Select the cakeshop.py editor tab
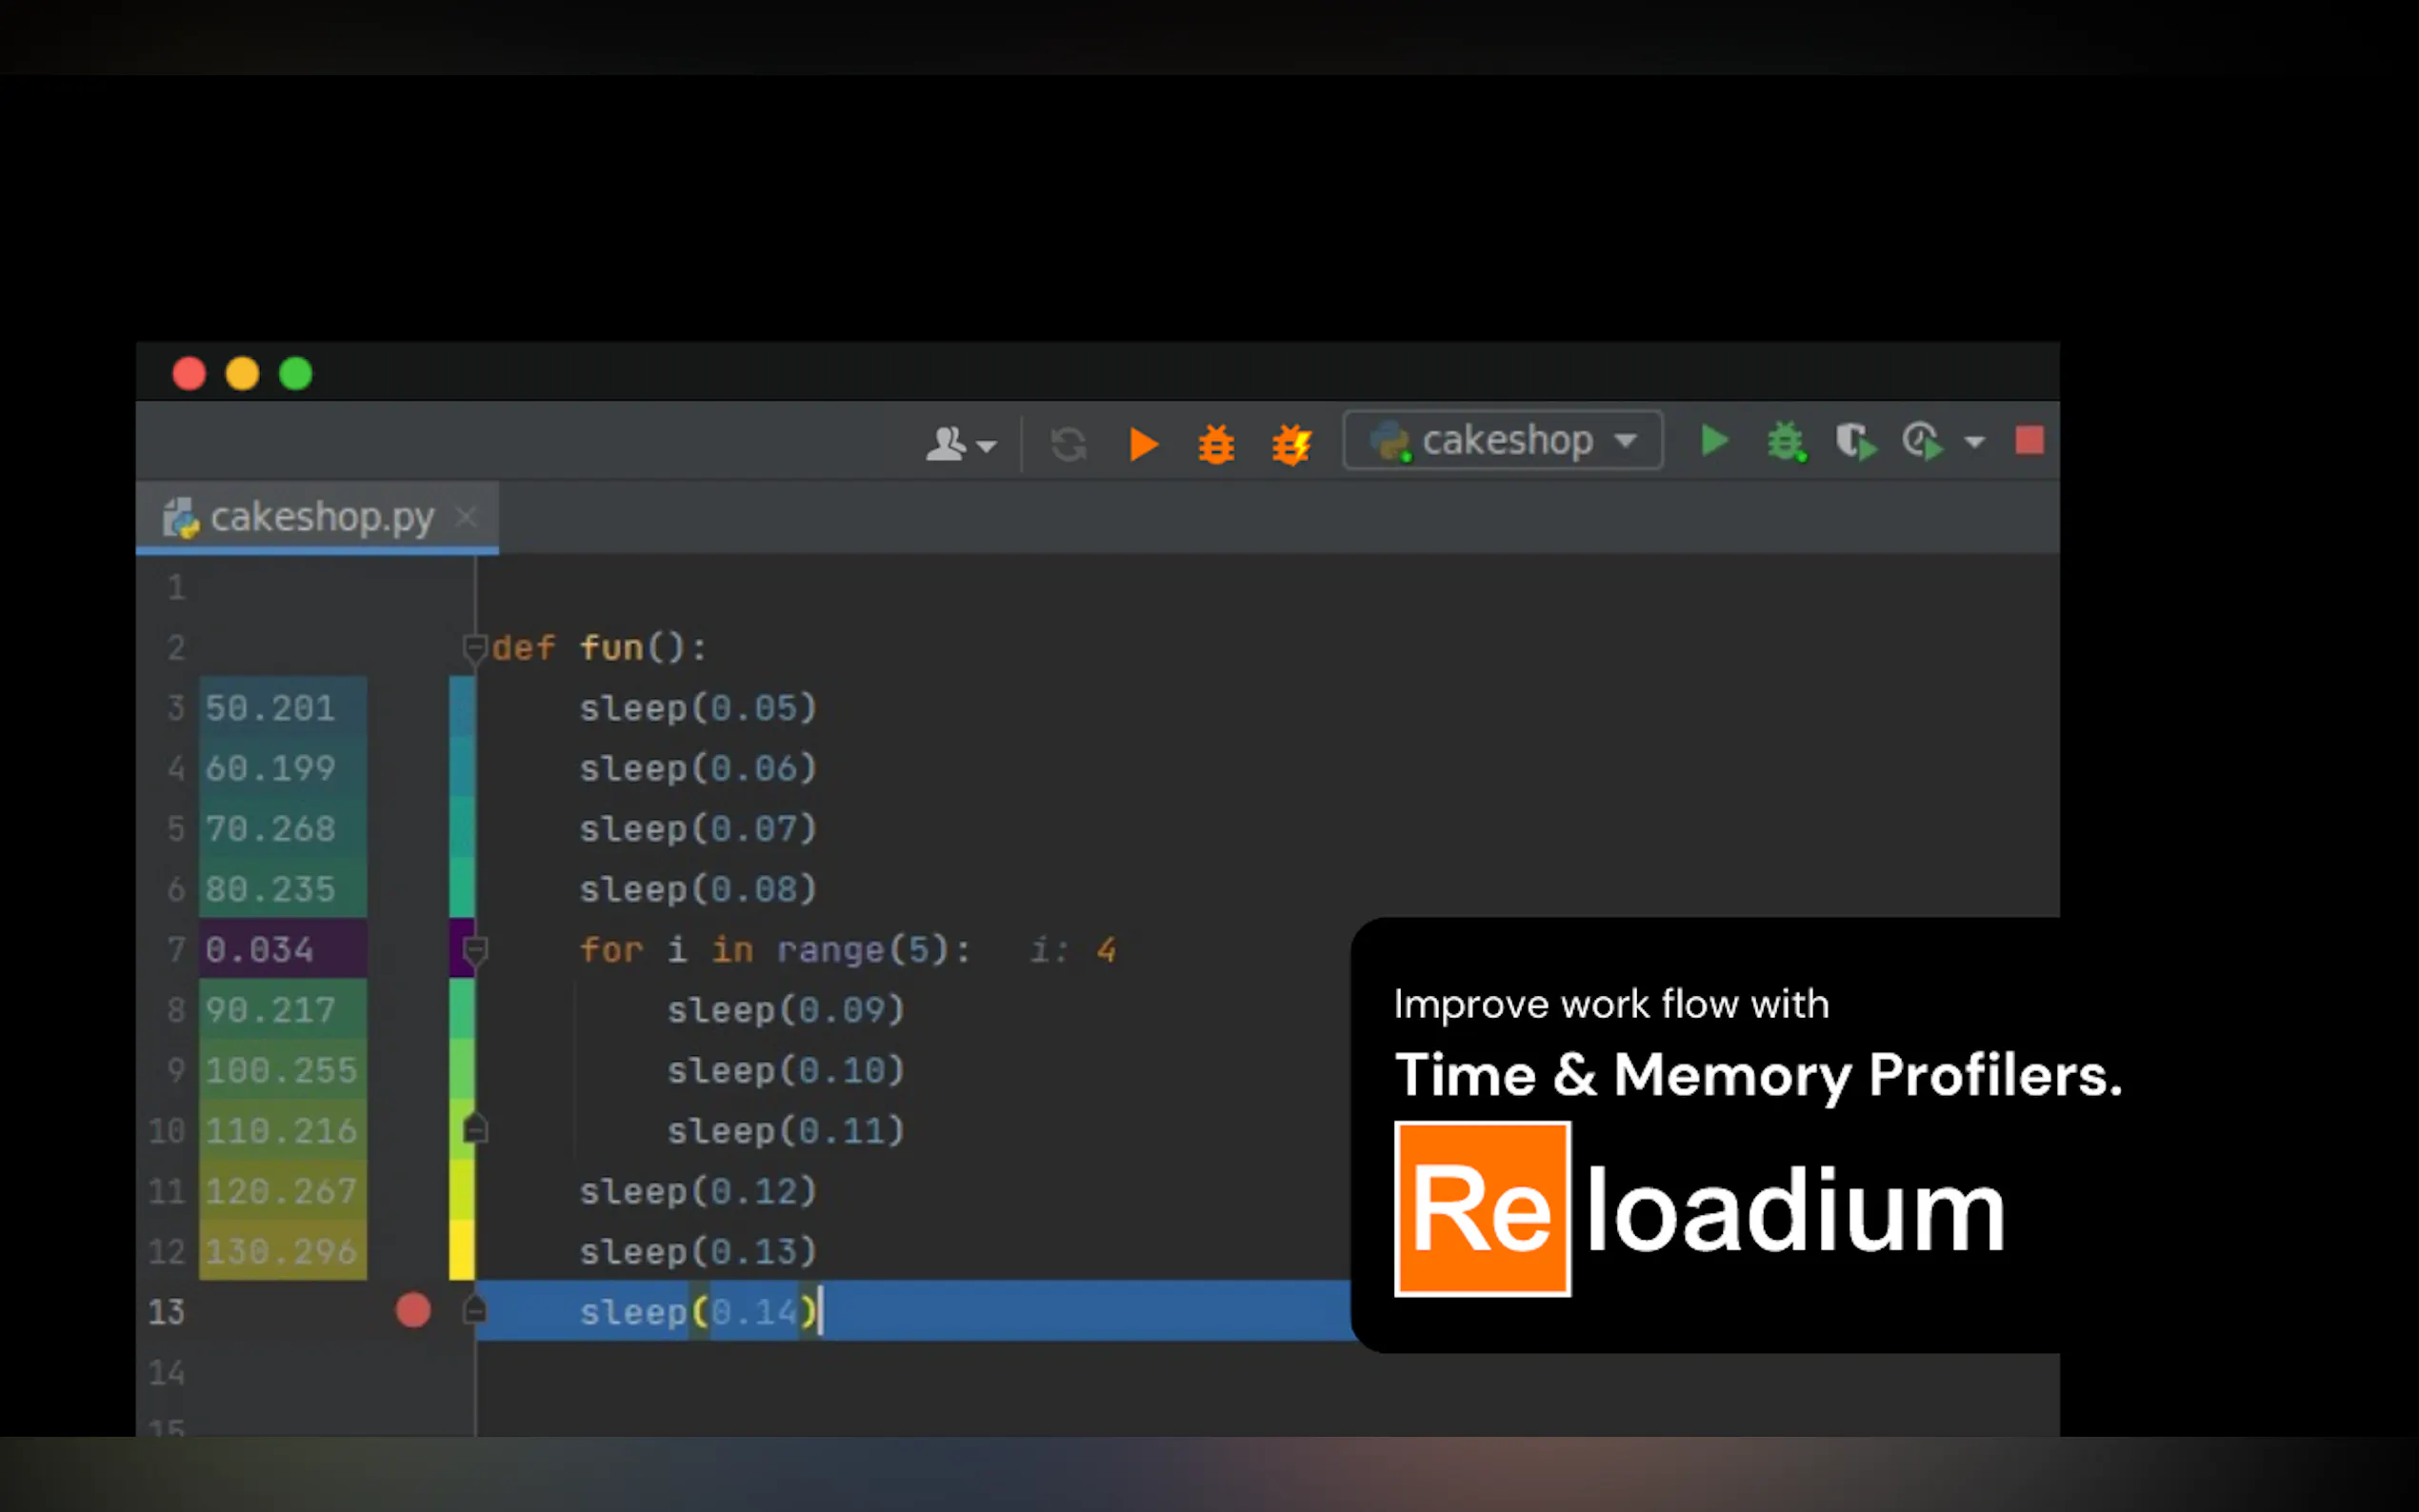 [x=321, y=517]
